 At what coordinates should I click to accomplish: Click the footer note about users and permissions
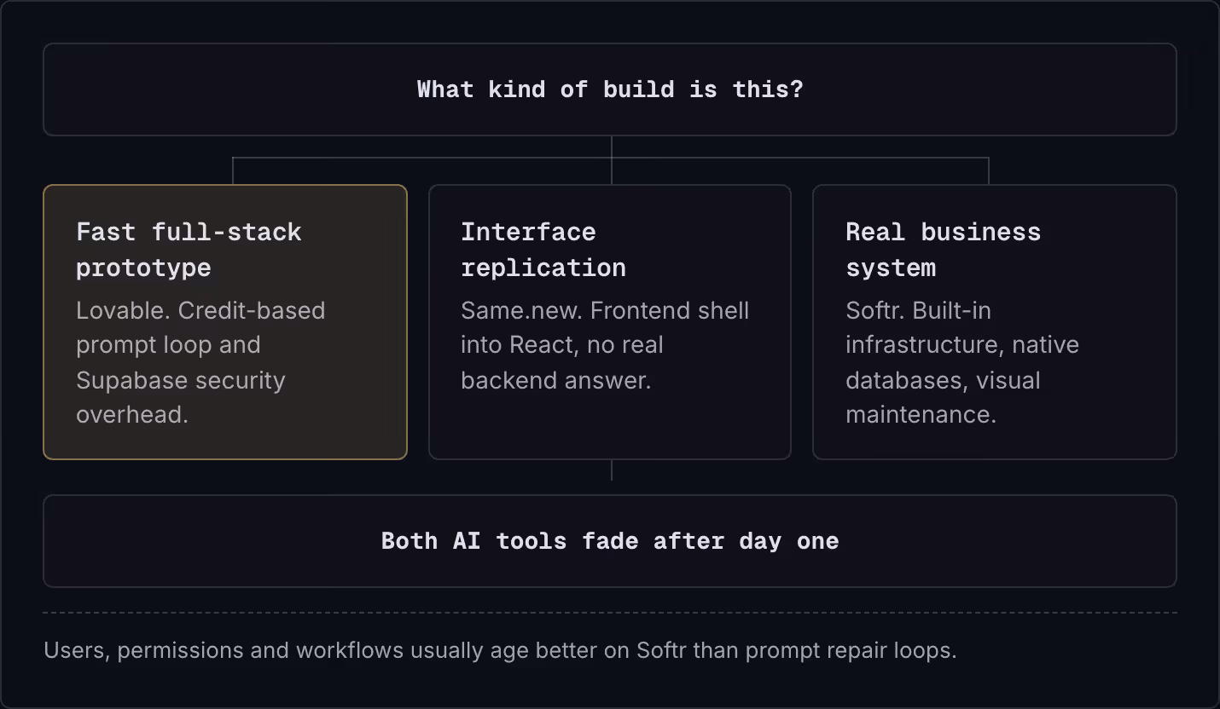pos(500,650)
